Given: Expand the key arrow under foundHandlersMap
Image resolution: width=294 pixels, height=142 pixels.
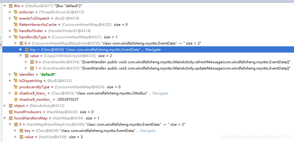Looking at the screenshot, I should [x=15, y=130].
